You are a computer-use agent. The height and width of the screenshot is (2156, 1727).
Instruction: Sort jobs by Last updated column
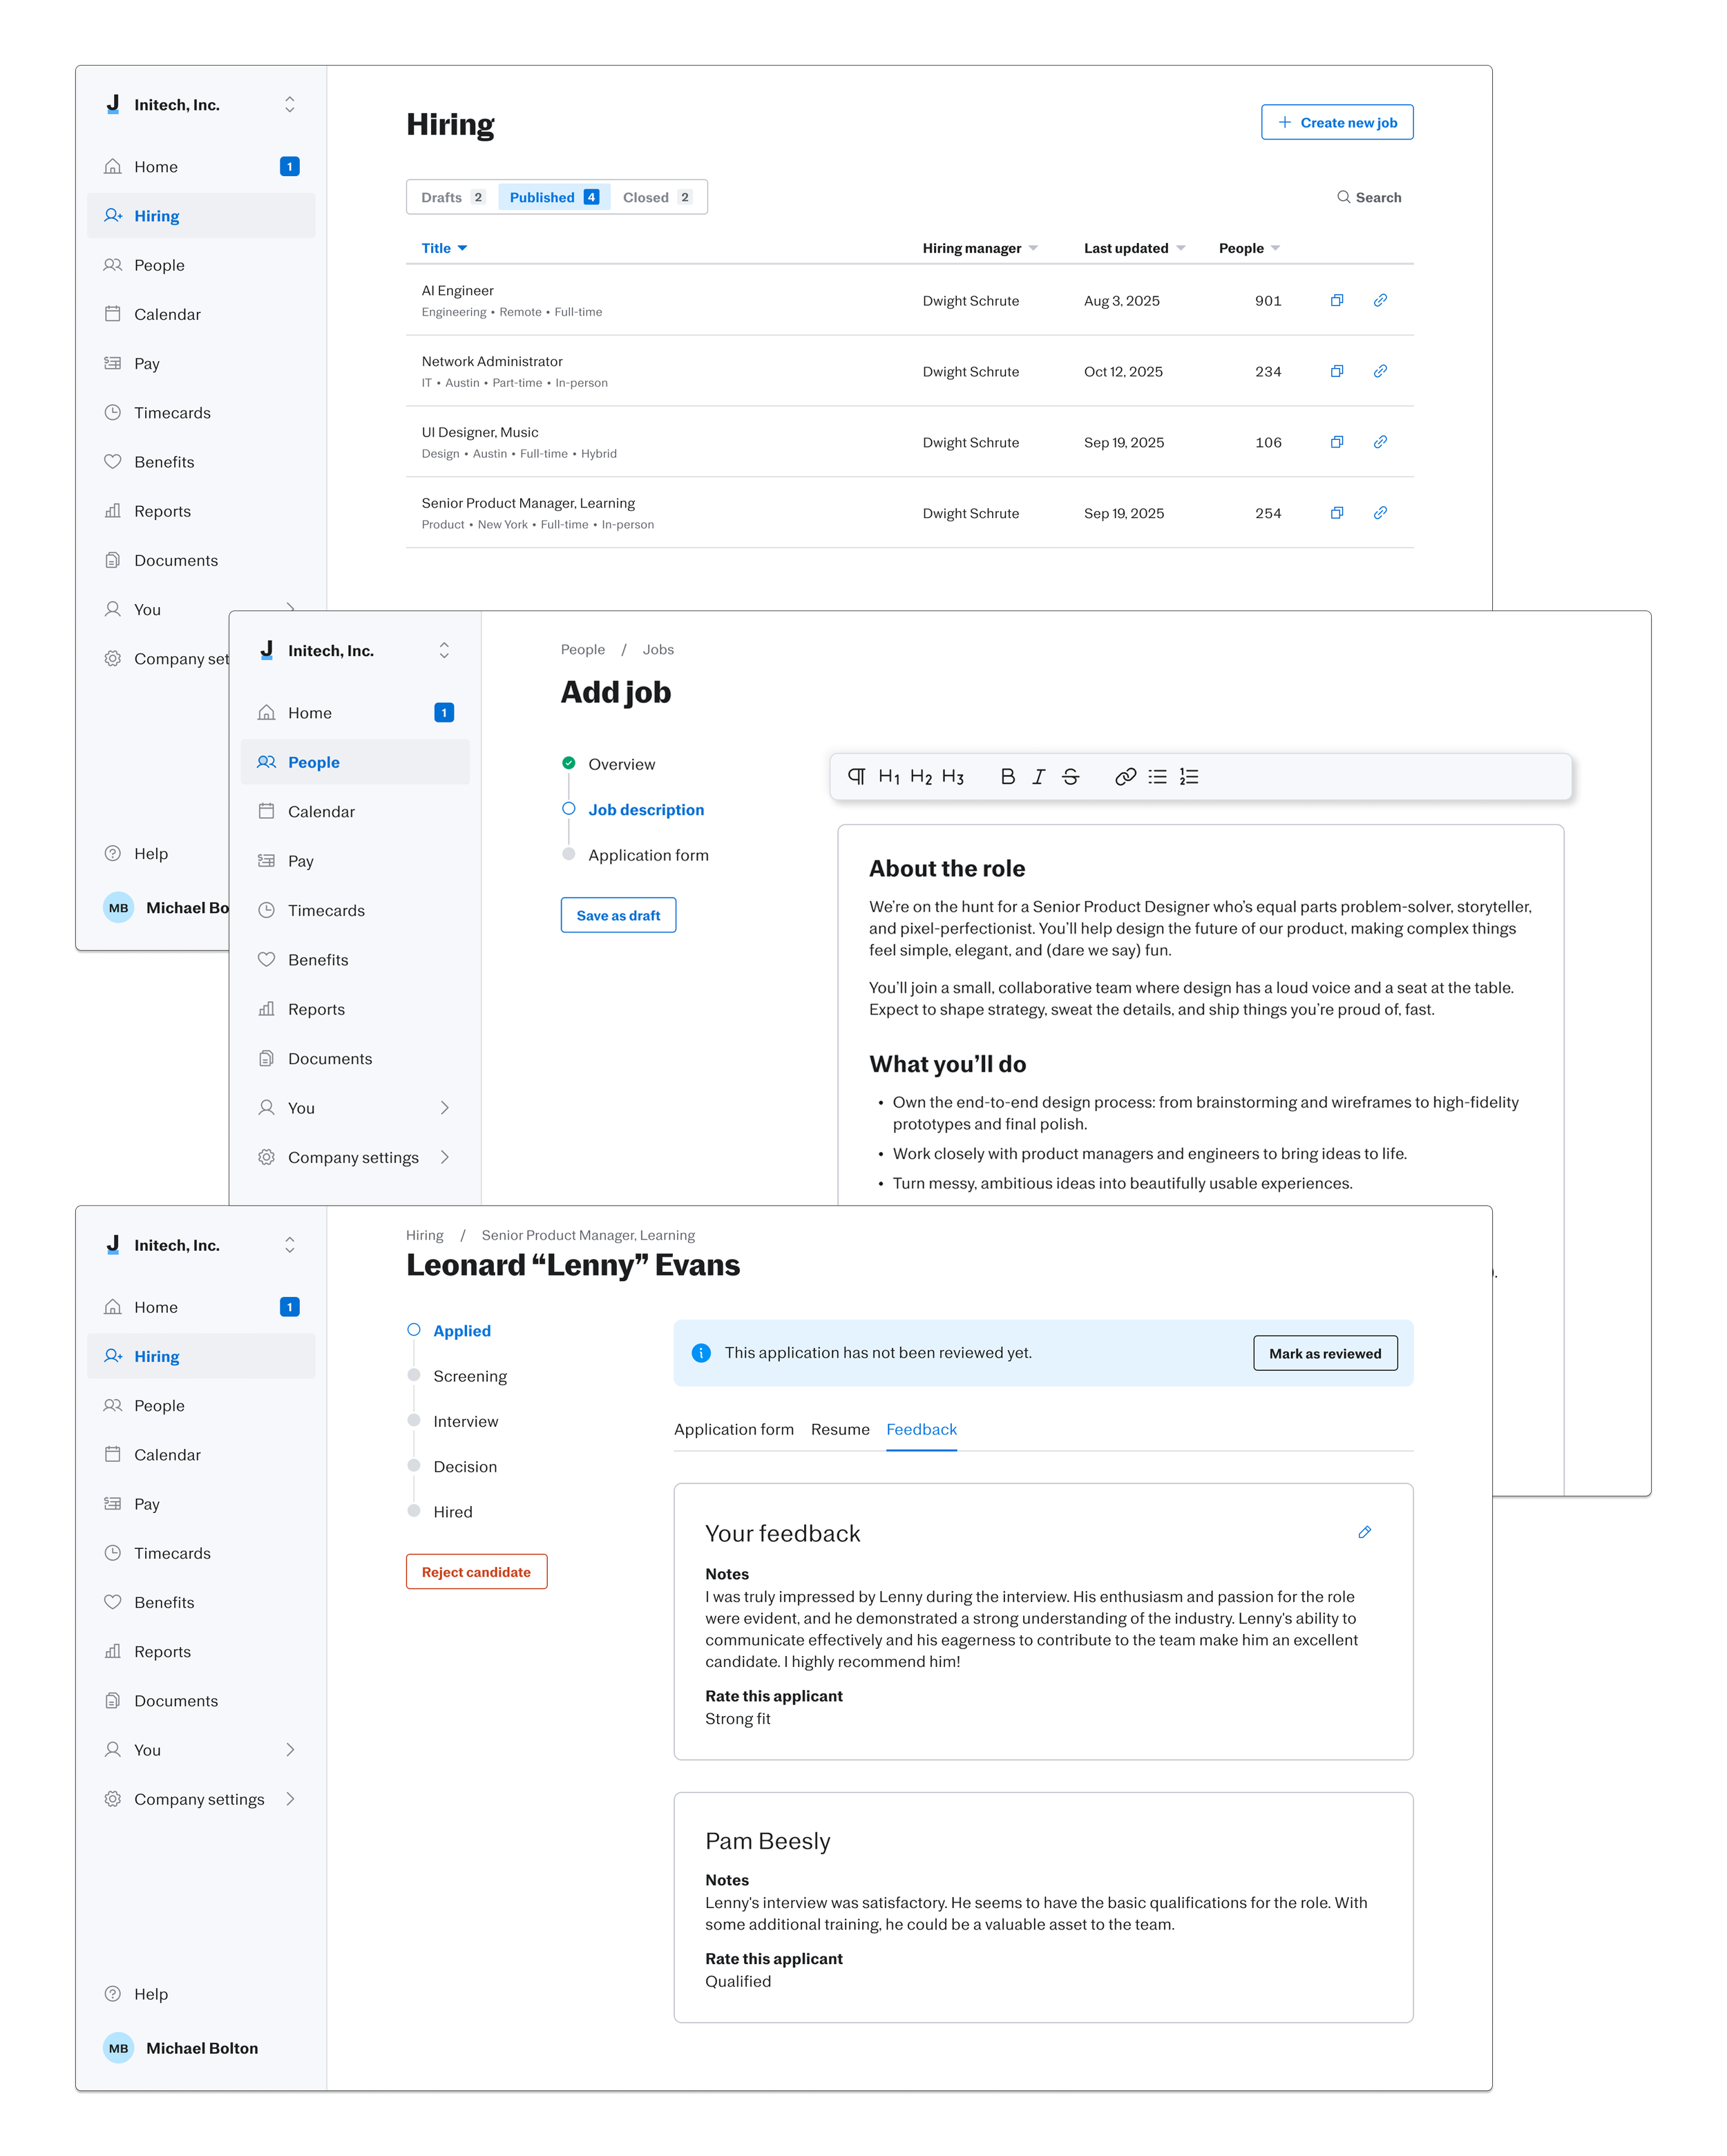pyautogui.click(x=1135, y=248)
